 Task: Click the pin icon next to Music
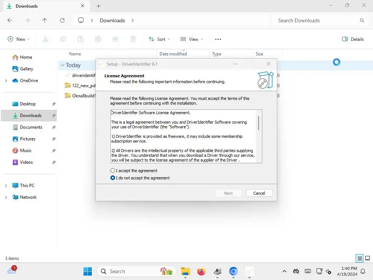[54, 151]
